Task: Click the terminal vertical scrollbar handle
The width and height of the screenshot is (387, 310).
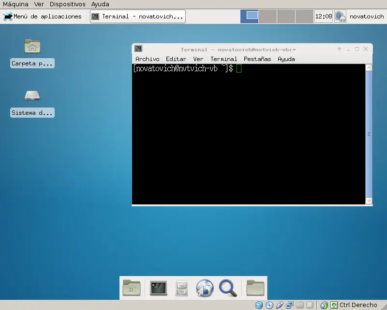Action: point(369,134)
